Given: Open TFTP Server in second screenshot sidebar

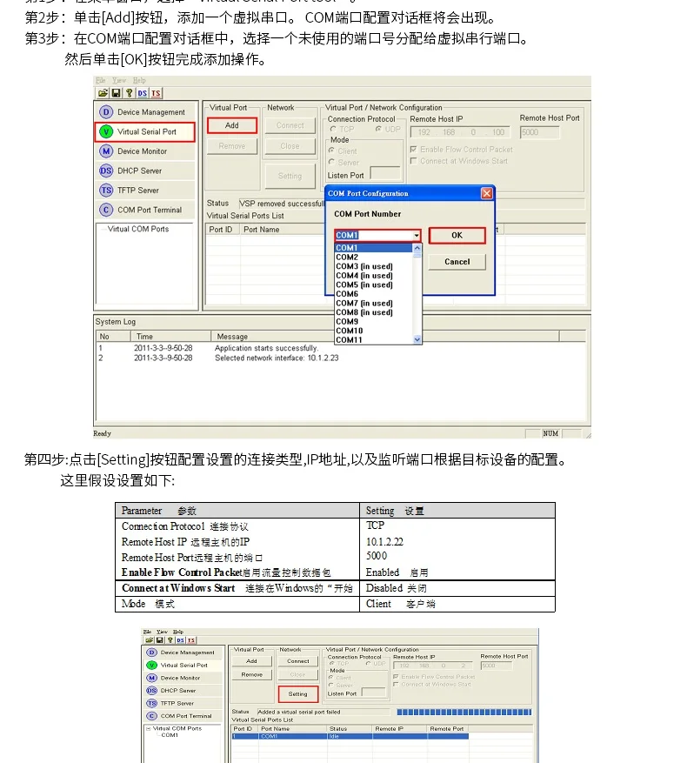Looking at the screenshot, I should coord(183,703).
